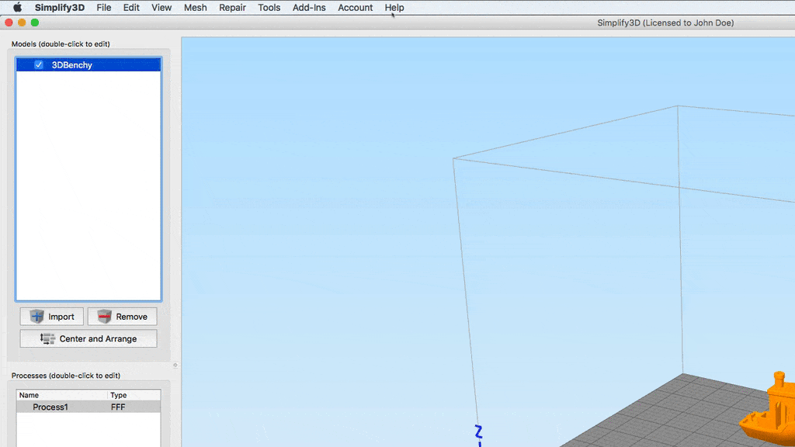Select the 3DBenchy model row

coord(89,65)
